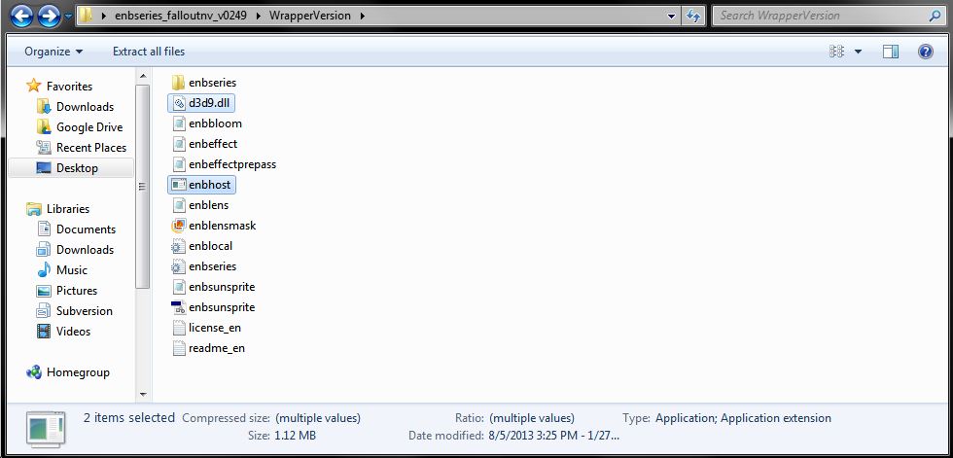Image resolution: width=953 pixels, height=458 pixels.
Task: Open Windows Help
Action: point(925,52)
